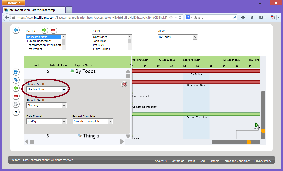Open help question mark icon
Image resolution: width=283 pixels, height=171 pixels.
pyautogui.click(x=16, y=112)
